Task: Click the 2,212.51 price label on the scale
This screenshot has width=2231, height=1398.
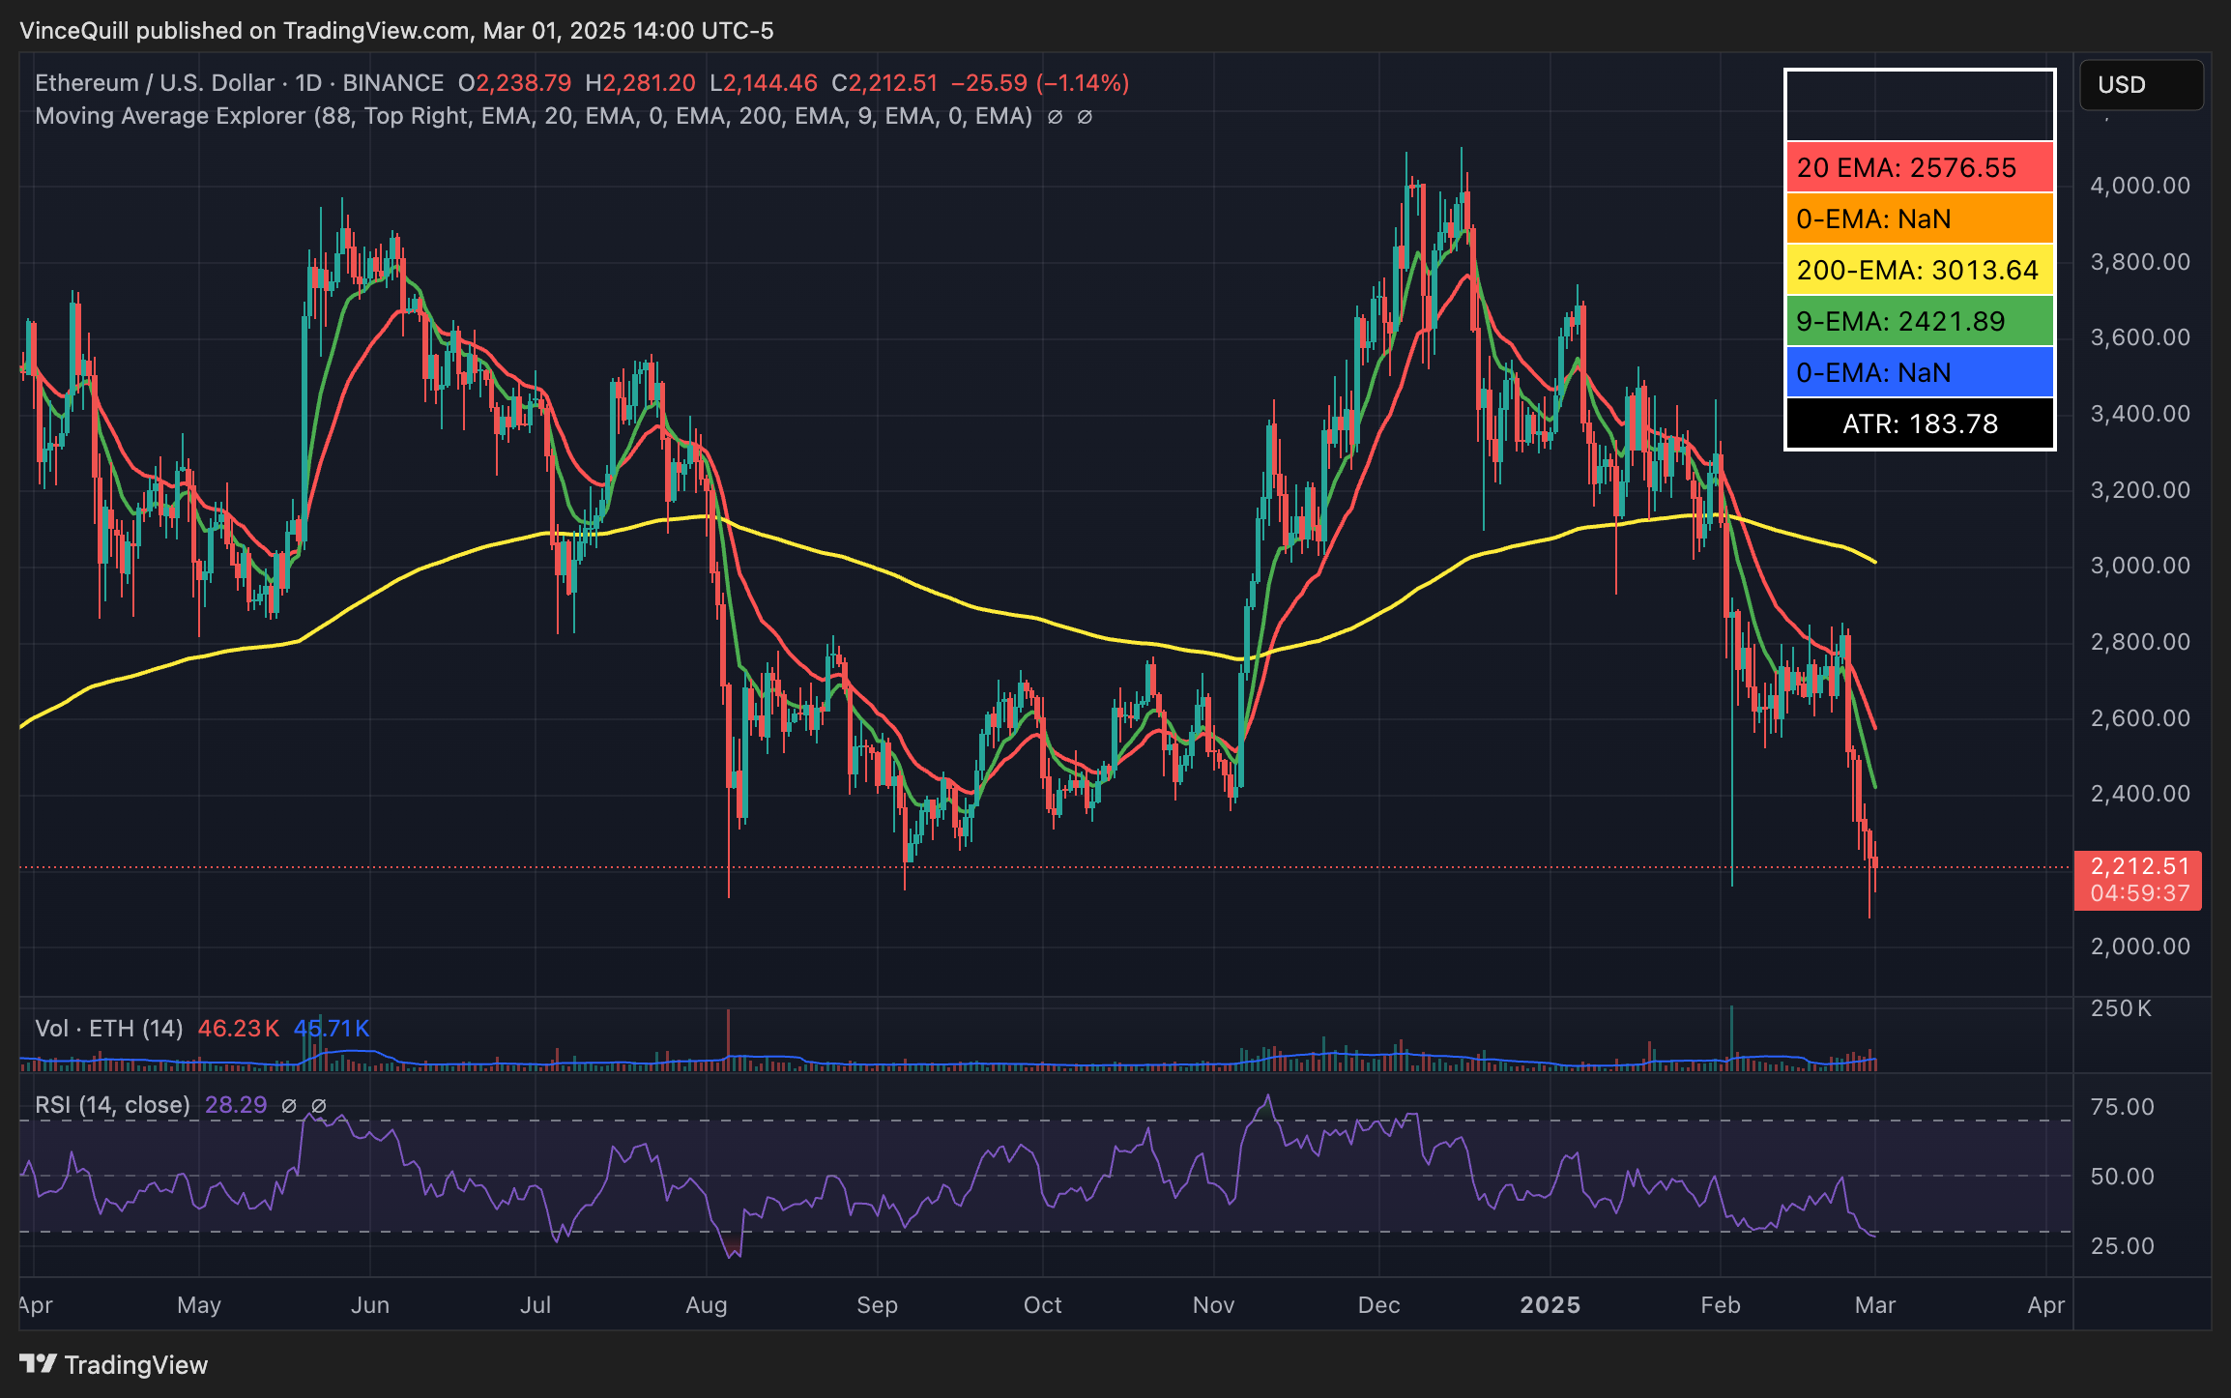Action: 2137,867
